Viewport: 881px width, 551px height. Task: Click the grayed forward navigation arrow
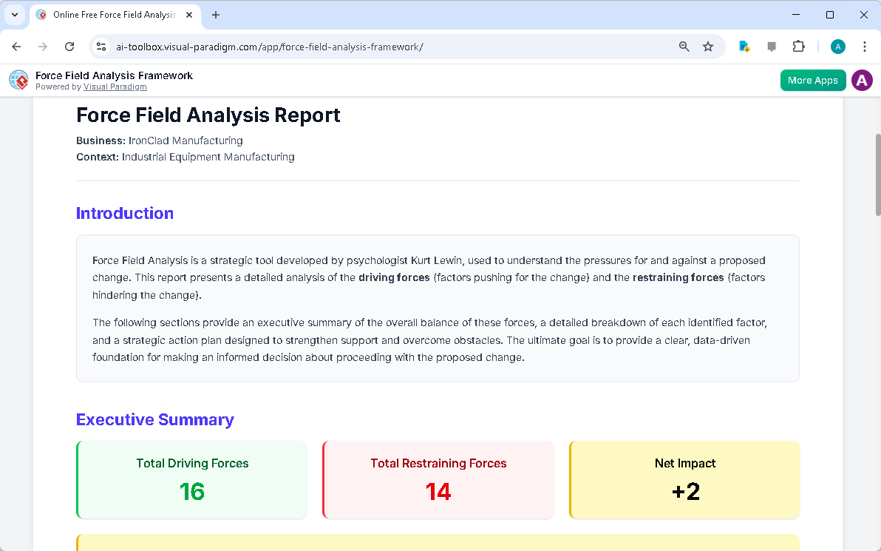(43, 46)
